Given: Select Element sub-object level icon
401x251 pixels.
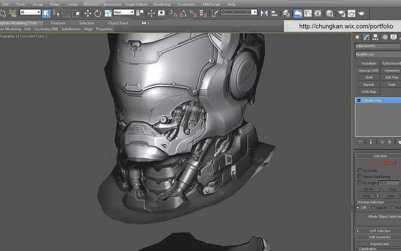Looking at the screenshot, I should pos(394,163).
